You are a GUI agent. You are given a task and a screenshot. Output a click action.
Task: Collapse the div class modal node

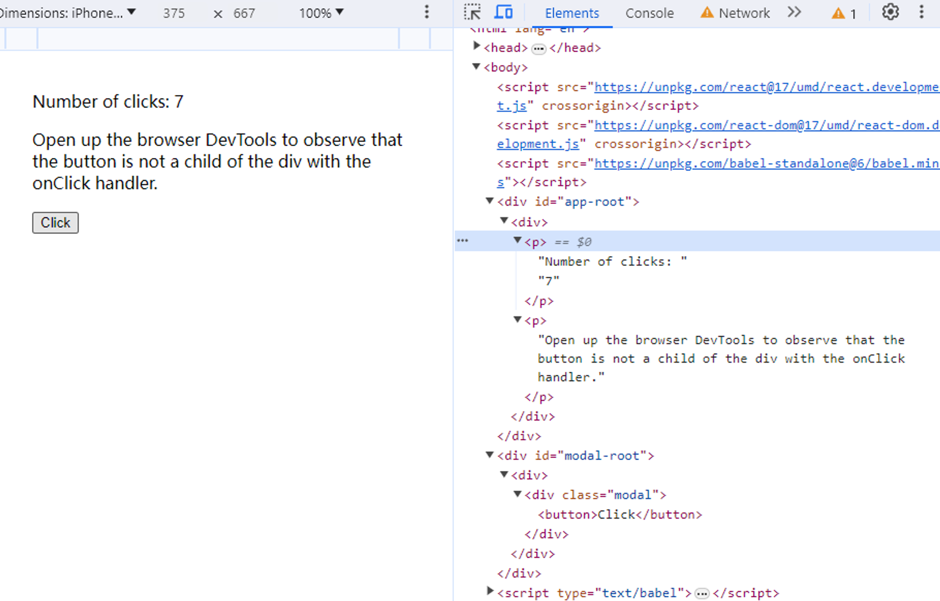(x=517, y=494)
